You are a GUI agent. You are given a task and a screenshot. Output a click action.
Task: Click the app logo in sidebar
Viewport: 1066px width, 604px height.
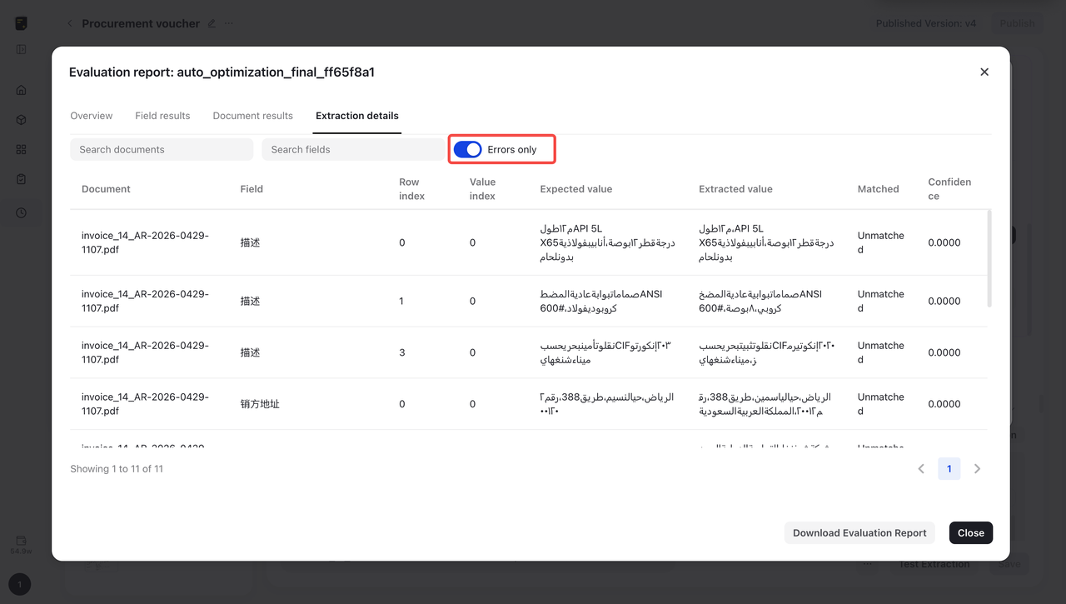pyautogui.click(x=22, y=23)
